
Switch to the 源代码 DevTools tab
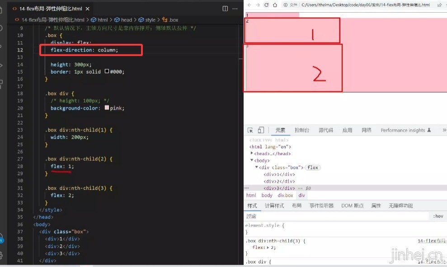[326, 130]
